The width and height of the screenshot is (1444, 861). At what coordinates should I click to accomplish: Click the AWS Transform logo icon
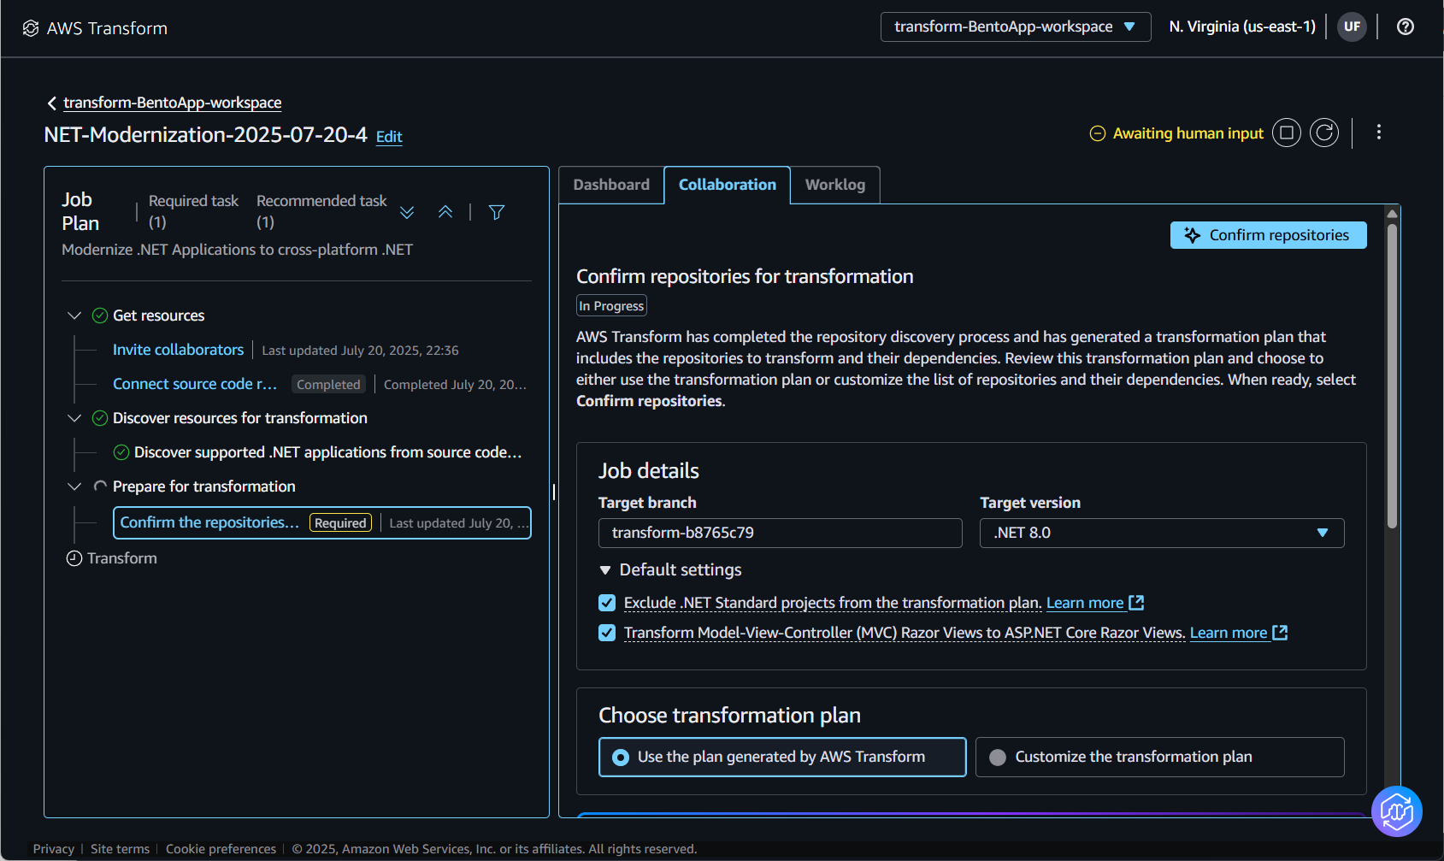tap(31, 28)
